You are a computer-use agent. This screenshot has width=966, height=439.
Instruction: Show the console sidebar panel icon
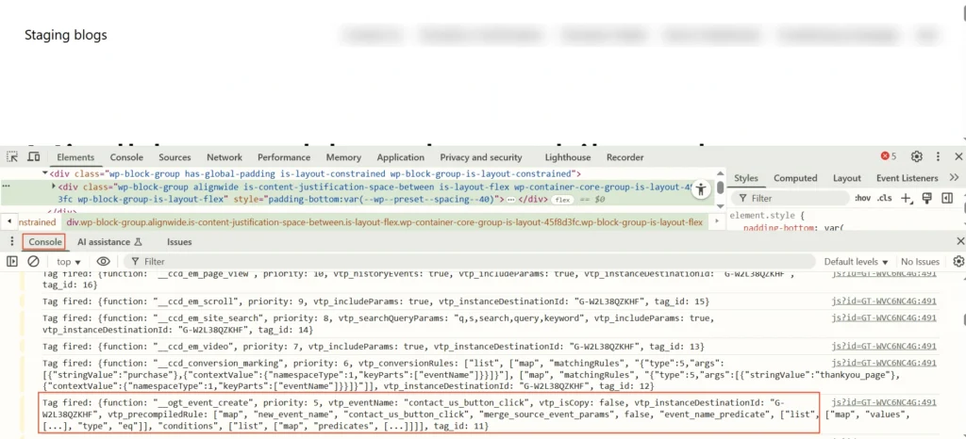point(12,261)
